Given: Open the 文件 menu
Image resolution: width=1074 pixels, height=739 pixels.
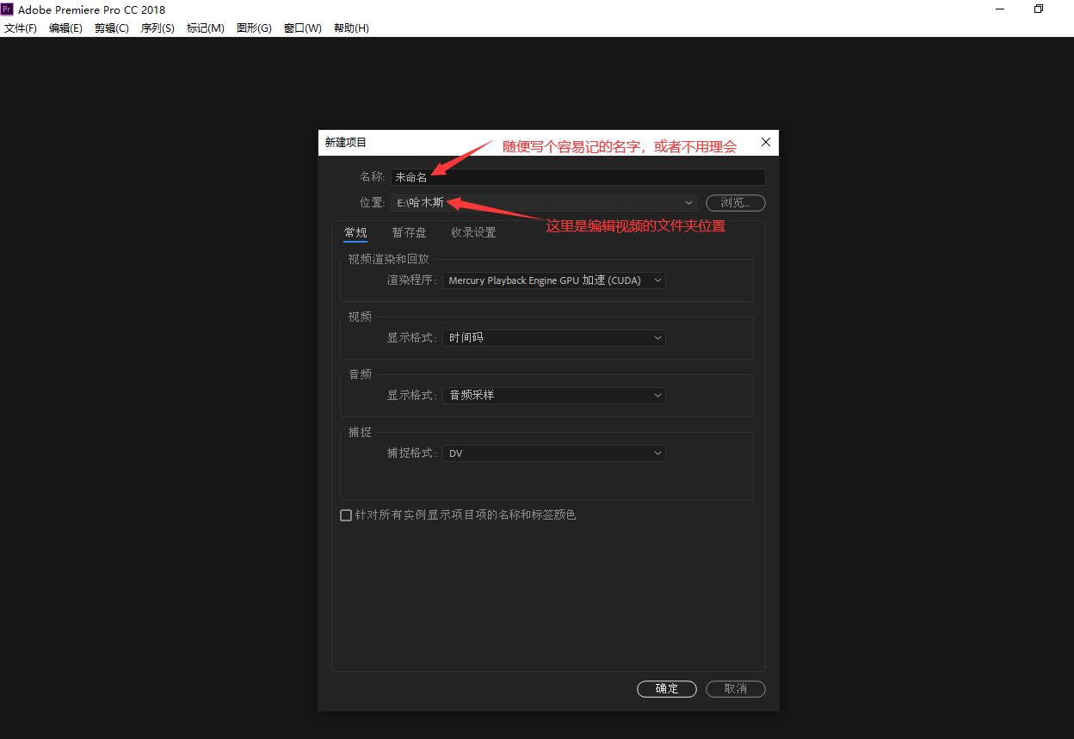Looking at the screenshot, I should pos(21,28).
